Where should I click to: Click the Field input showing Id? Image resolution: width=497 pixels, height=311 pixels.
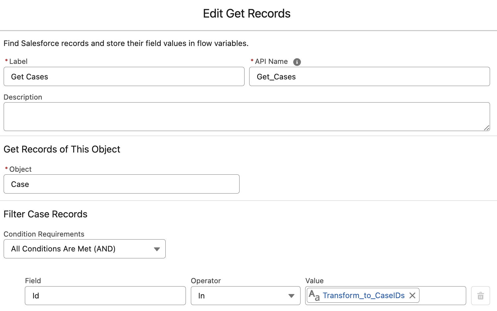click(105, 295)
